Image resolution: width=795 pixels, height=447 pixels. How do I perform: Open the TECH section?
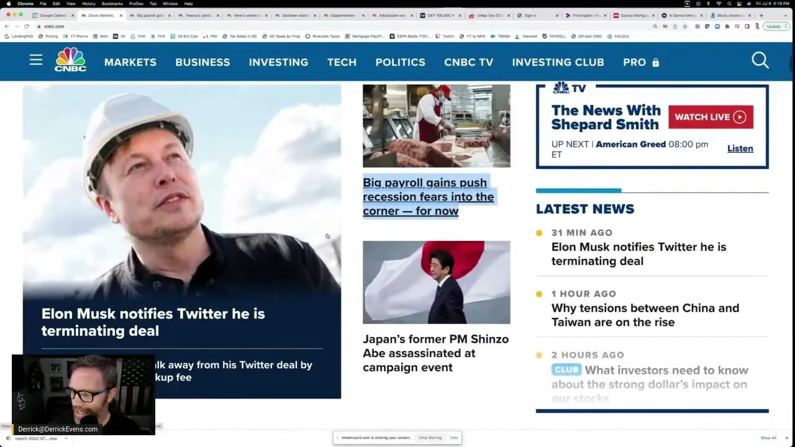[342, 62]
